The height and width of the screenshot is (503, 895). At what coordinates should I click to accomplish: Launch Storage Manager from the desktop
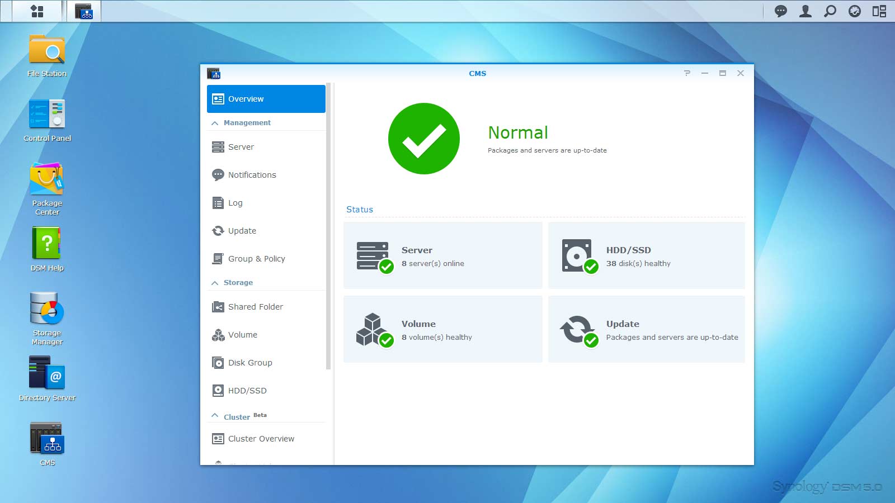(47, 309)
